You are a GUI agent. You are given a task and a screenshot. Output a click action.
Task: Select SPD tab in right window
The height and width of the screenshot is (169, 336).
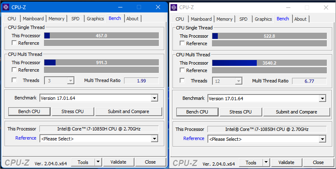243,19
